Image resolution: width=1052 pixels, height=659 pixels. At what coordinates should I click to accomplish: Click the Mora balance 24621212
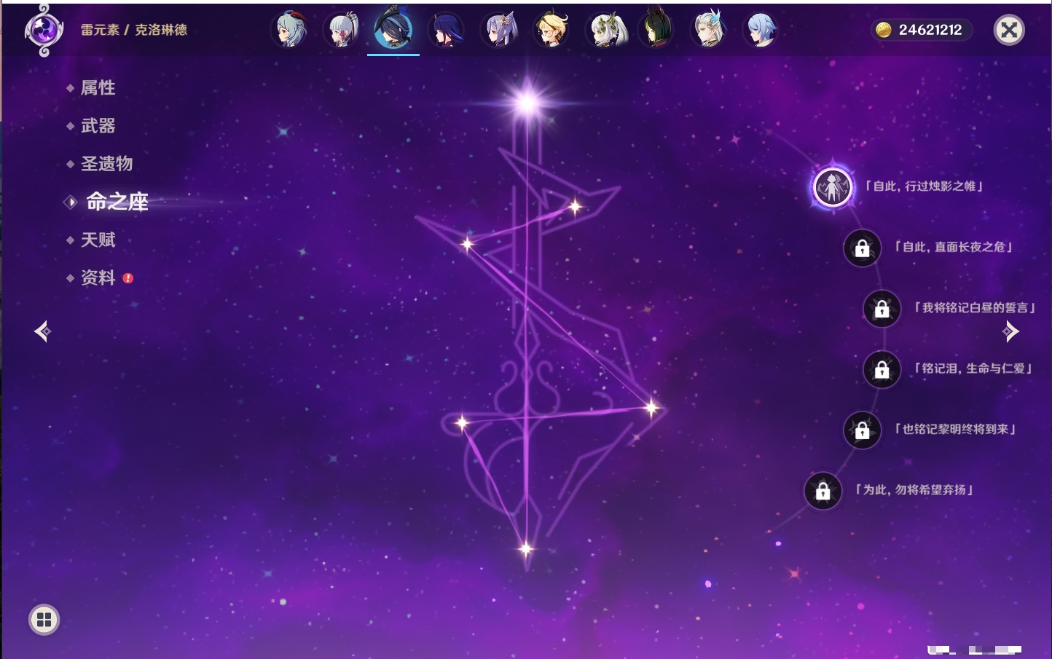point(930,30)
